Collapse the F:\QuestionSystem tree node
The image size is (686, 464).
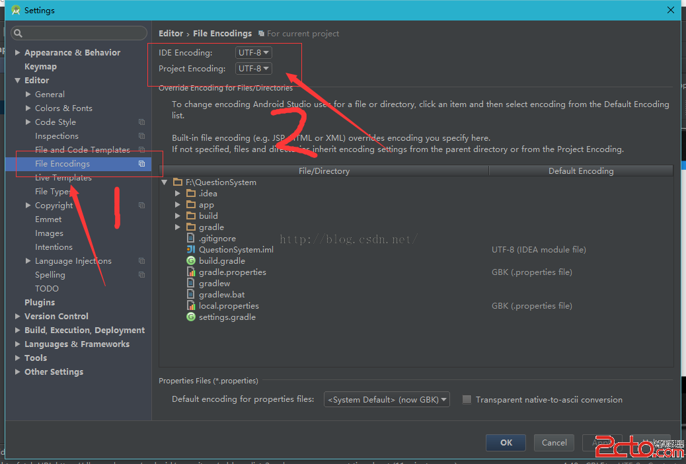165,182
